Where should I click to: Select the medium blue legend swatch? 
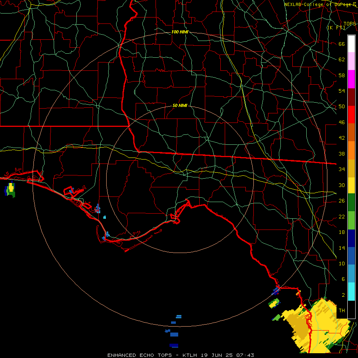tap(351, 256)
